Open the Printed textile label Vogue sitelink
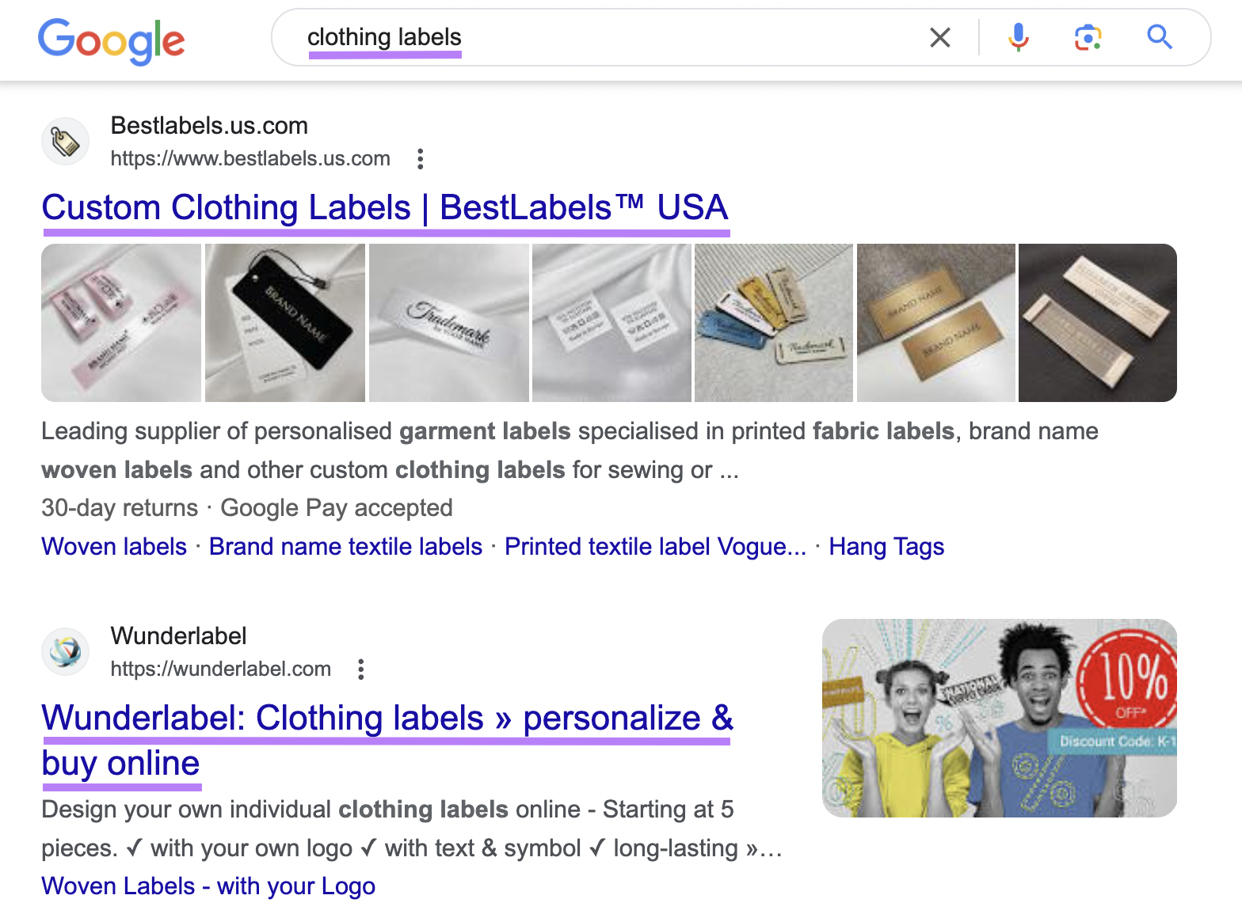1242x918 pixels. click(x=655, y=547)
